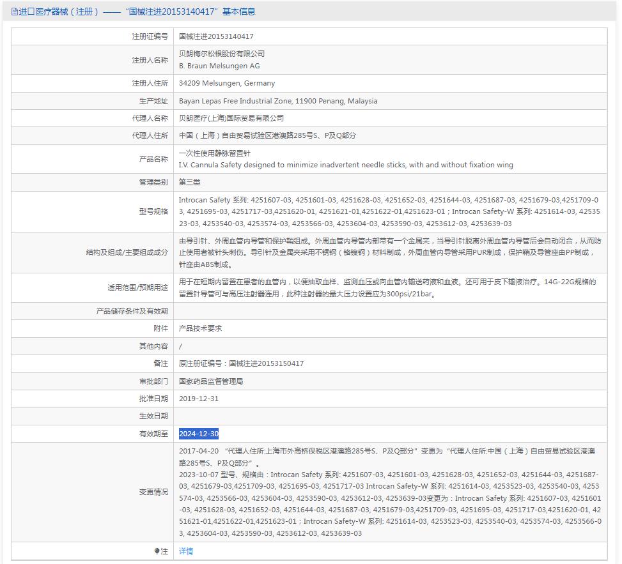Click 代理人住所 row label
Image resolution: width=622 pixels, height=564 pixels.
(x=150, y=135)
